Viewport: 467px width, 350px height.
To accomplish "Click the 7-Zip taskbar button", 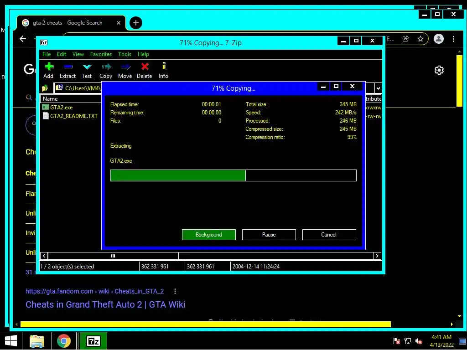I will pos(93,341).
